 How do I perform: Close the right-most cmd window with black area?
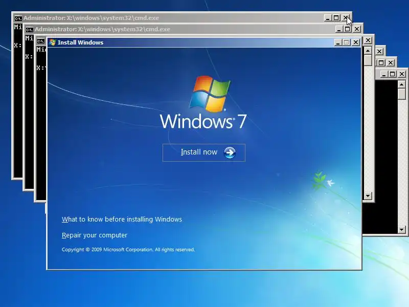[x=402, y=74]
